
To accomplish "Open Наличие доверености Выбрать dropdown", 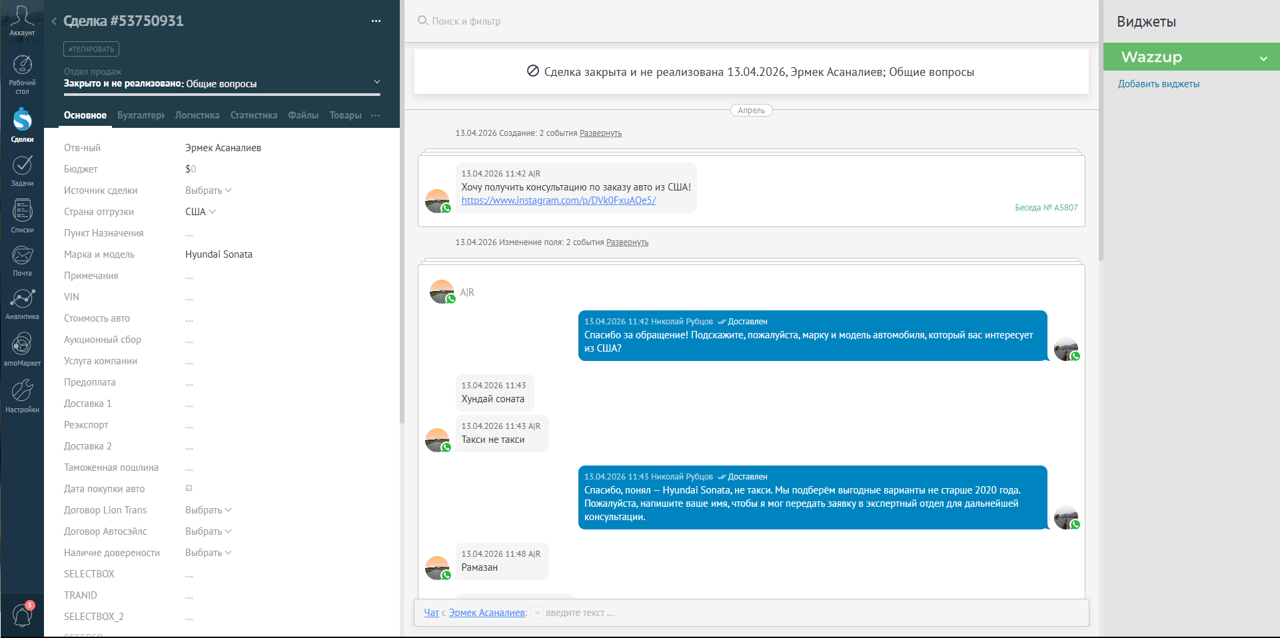I will pyautogui.click(x=208, y=553).
